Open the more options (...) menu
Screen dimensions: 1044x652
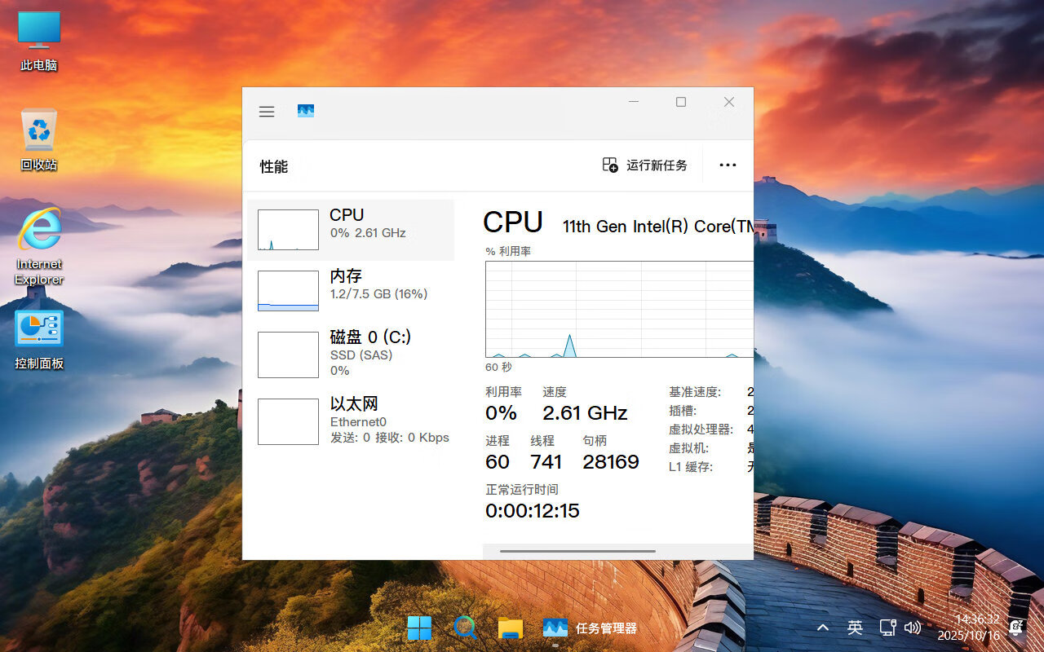click(727, 165)
